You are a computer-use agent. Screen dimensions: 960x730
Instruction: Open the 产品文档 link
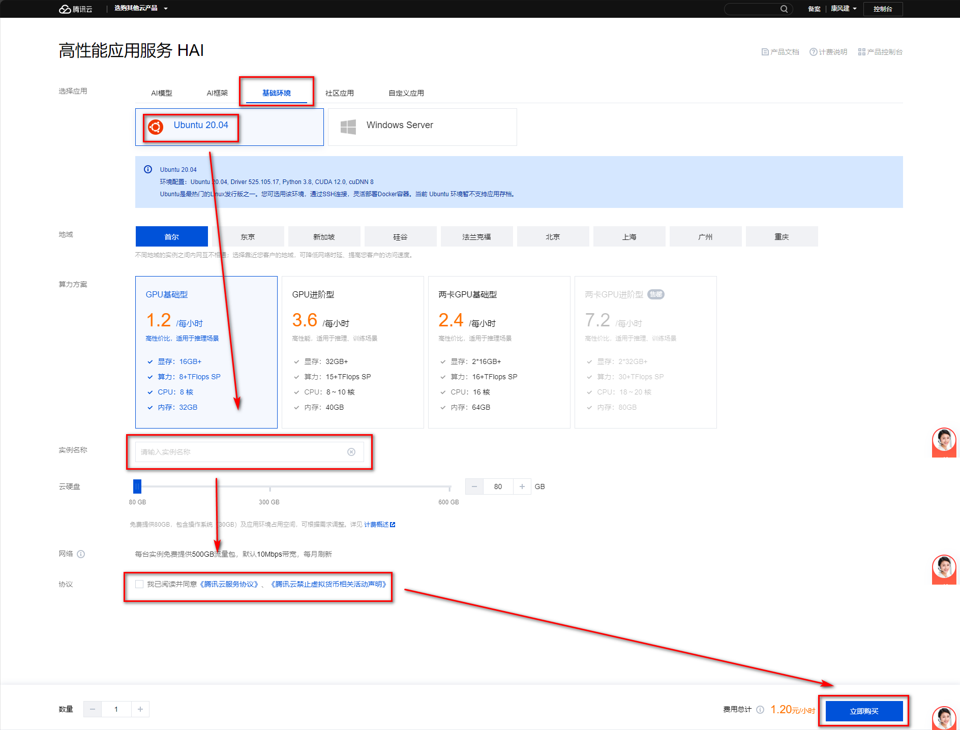pyautogui.click(x=781, y=52)
